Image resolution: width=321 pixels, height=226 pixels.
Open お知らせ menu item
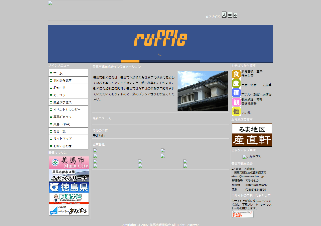click(68, 88)
